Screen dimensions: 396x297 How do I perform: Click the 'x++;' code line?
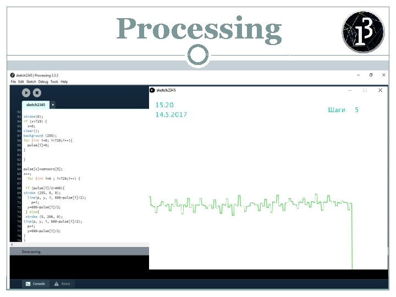coord(28,174)
